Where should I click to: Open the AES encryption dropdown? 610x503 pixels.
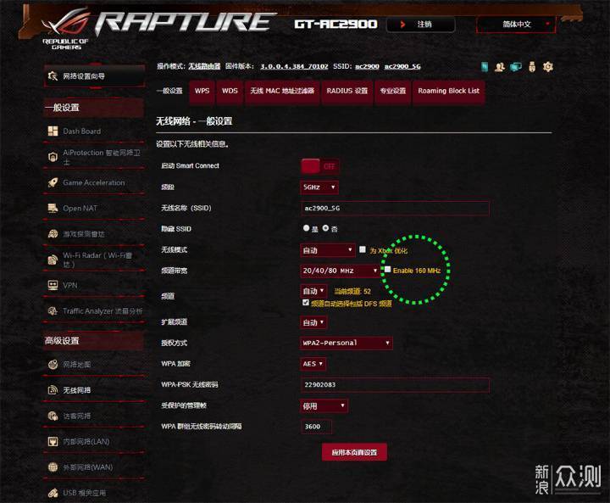pyautogui.click(x=313, y=364)
